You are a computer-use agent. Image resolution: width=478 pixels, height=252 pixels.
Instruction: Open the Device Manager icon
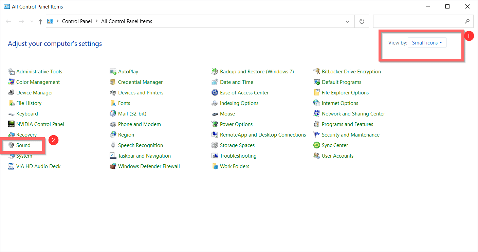coord(11,93)
